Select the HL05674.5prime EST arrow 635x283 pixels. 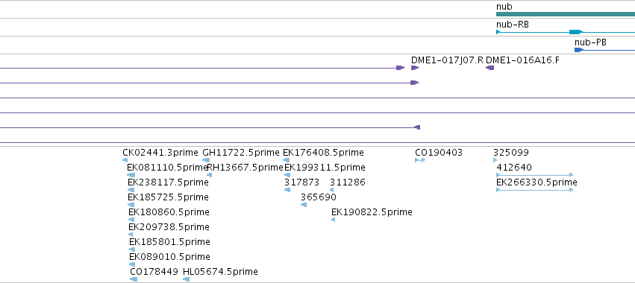[x=187, y=279]
